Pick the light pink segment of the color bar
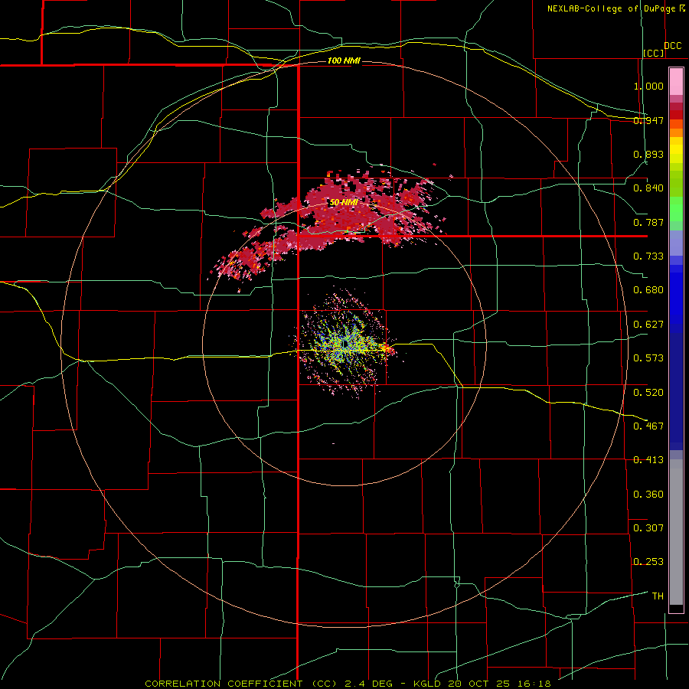This screenshot has height=689, width=689. pyautogui.click(x=676, y=81)
